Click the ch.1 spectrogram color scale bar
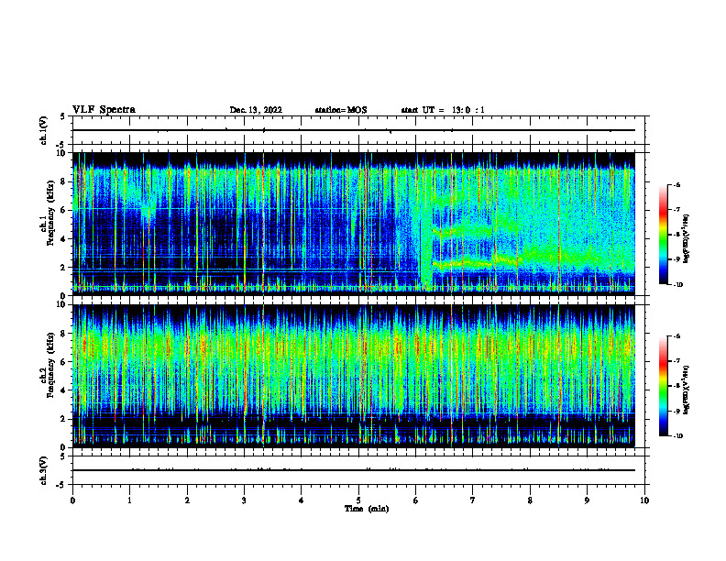 coord(663,235)
